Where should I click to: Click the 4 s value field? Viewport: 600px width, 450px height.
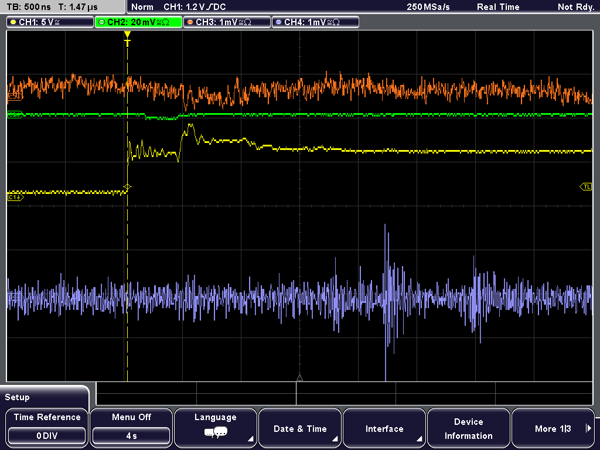pos(131,436)
